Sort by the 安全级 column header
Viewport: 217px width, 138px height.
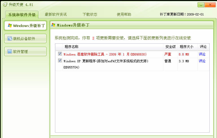tap(170, 47)
